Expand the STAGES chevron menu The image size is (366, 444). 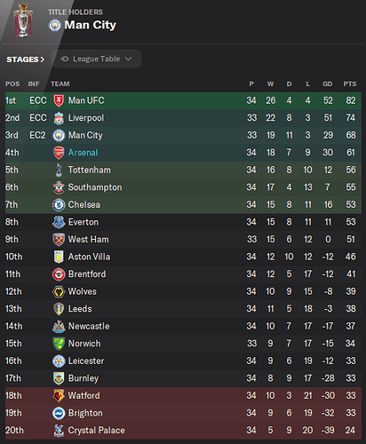pyautogui.click(x=26, y=59)
